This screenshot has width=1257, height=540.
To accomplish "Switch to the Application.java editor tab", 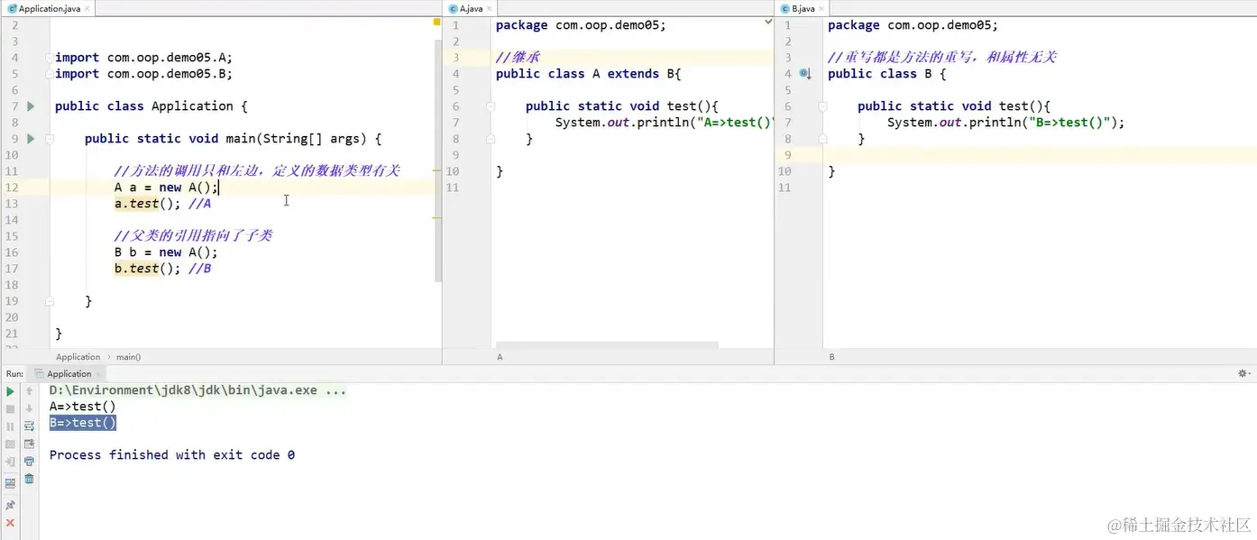I will point(48,8).
